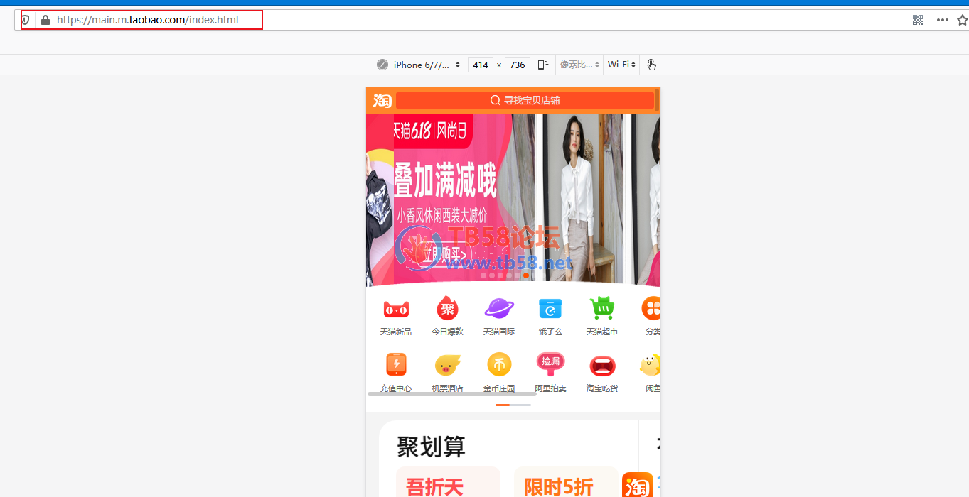Viewport: 969px width, 497px height.
Task: Open the 分类 categories icon
Action: pos(651,308)
